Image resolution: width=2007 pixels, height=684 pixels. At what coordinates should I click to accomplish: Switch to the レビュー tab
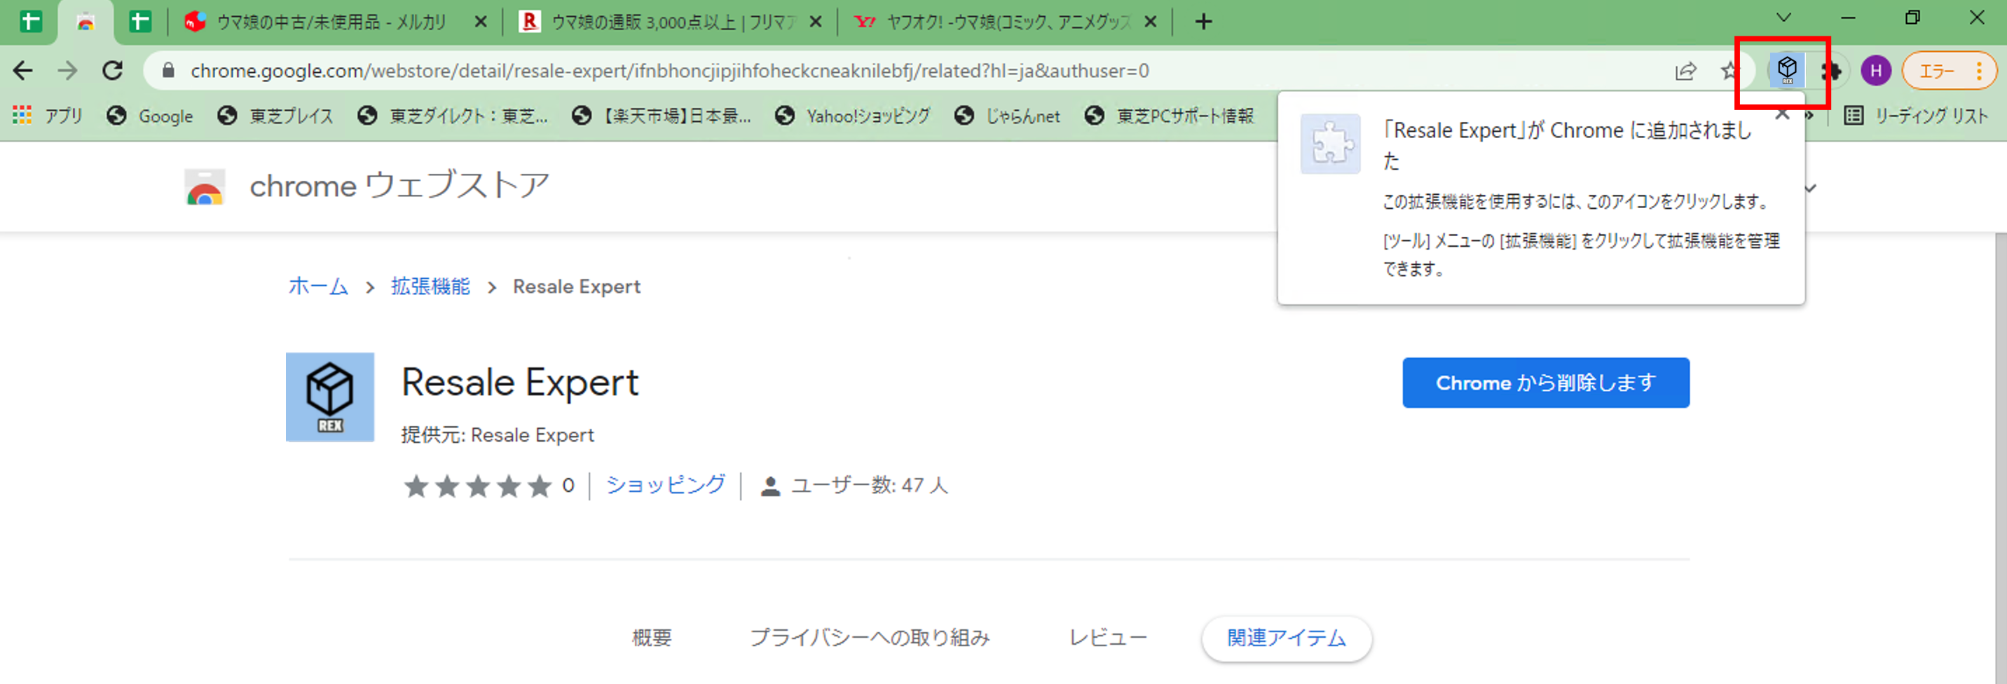[x=1108, y=638]
